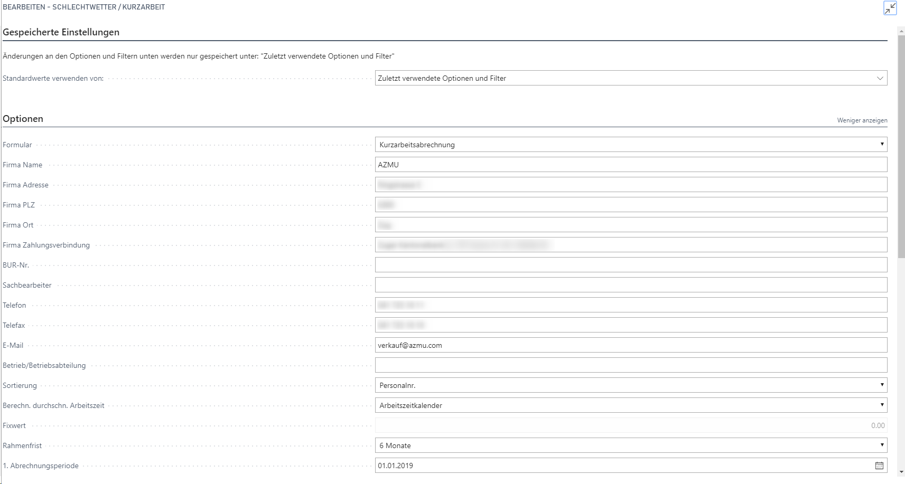Screen dimensions: 905x484
Task: Select the E-Mail input field
Action: coord(631,345)
